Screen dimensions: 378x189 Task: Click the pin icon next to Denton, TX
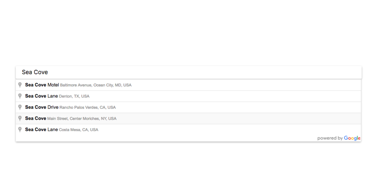(20, 96)
